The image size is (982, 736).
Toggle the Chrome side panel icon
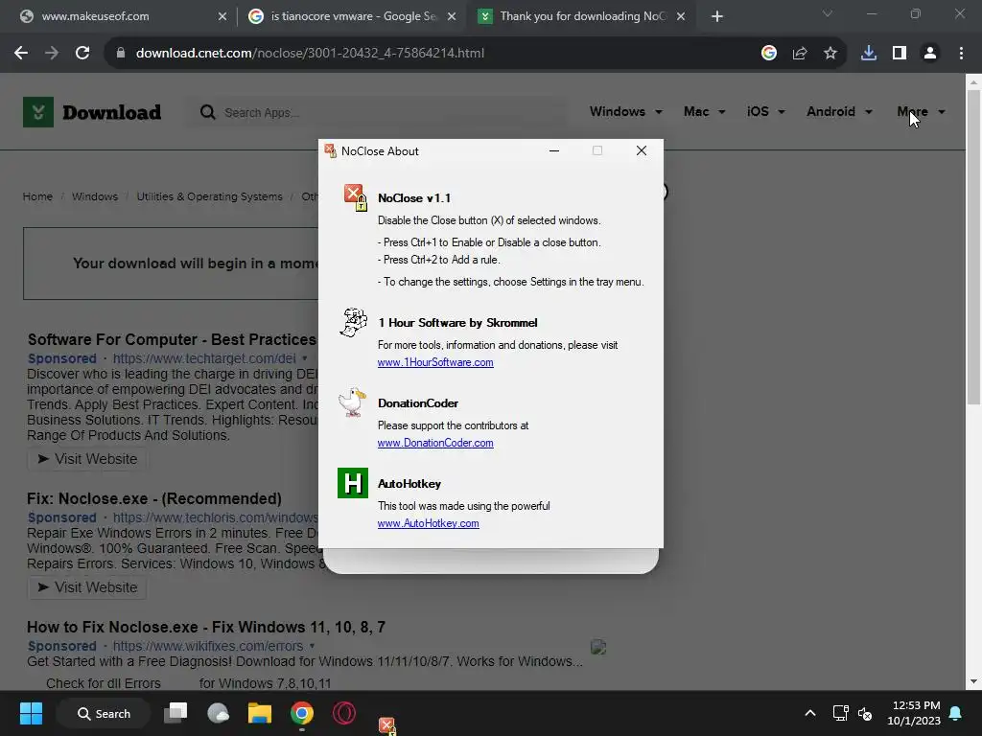click(x=900, y=54)
